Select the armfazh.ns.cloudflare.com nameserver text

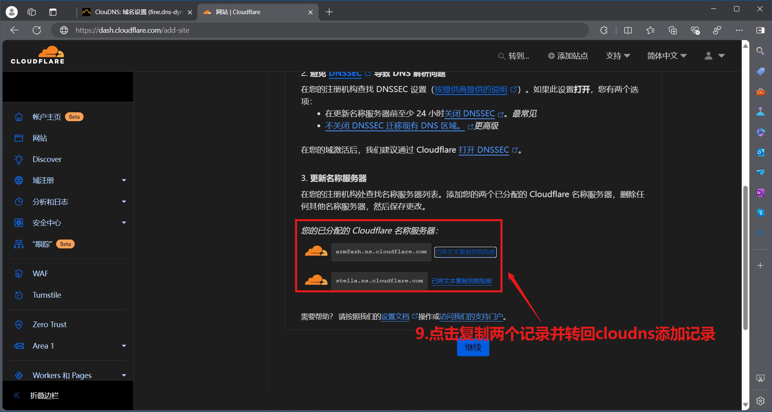(x=381, y=252)
